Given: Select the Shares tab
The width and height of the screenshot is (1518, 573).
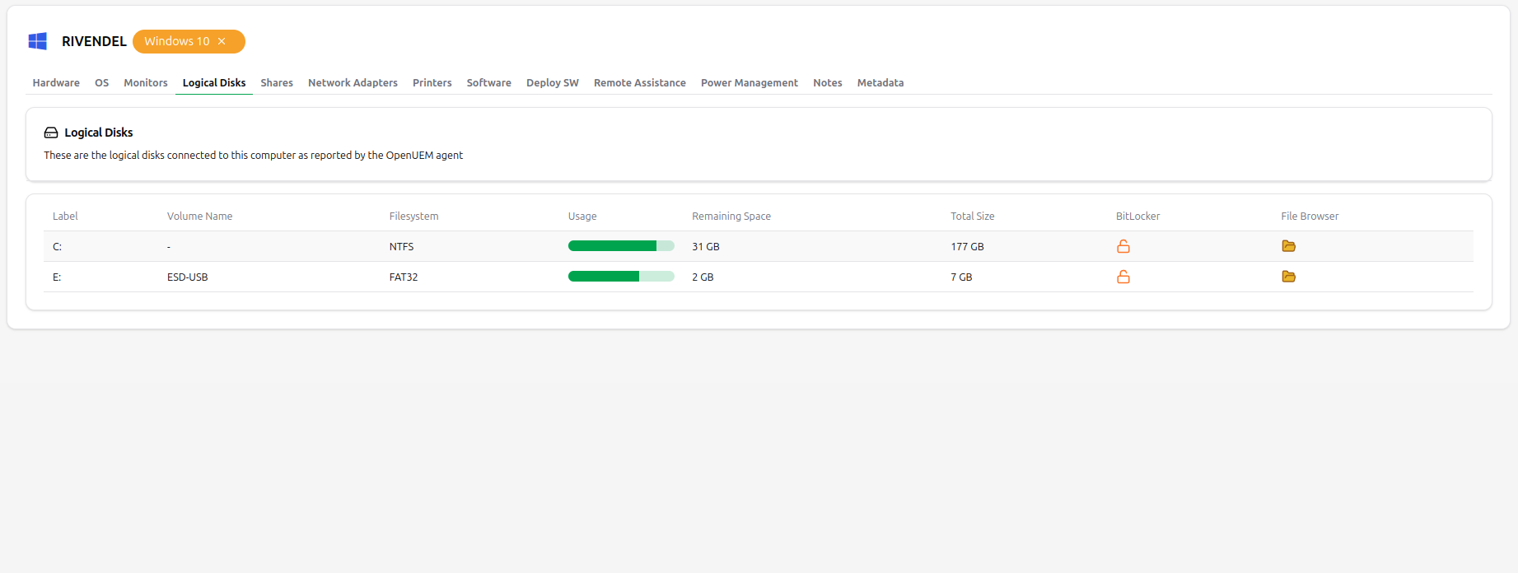Looking at the screenshot, I should coord(277,83).
